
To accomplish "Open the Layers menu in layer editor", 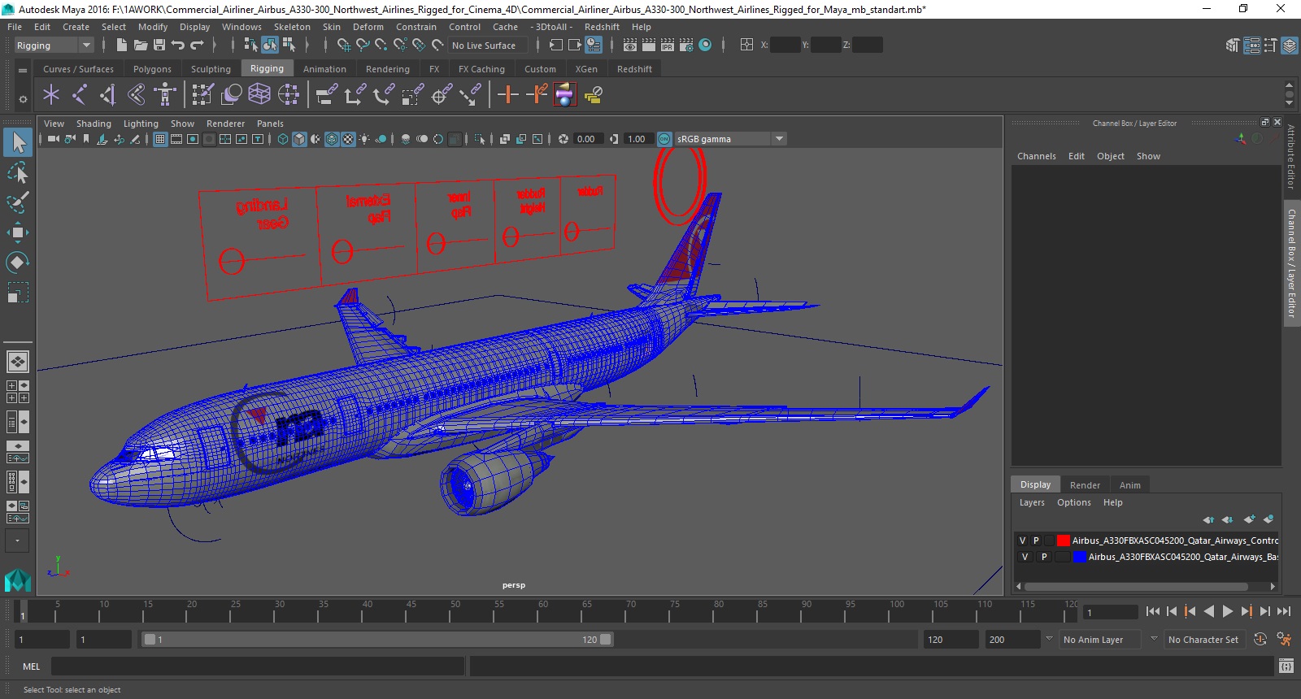I will [1032, 502].
